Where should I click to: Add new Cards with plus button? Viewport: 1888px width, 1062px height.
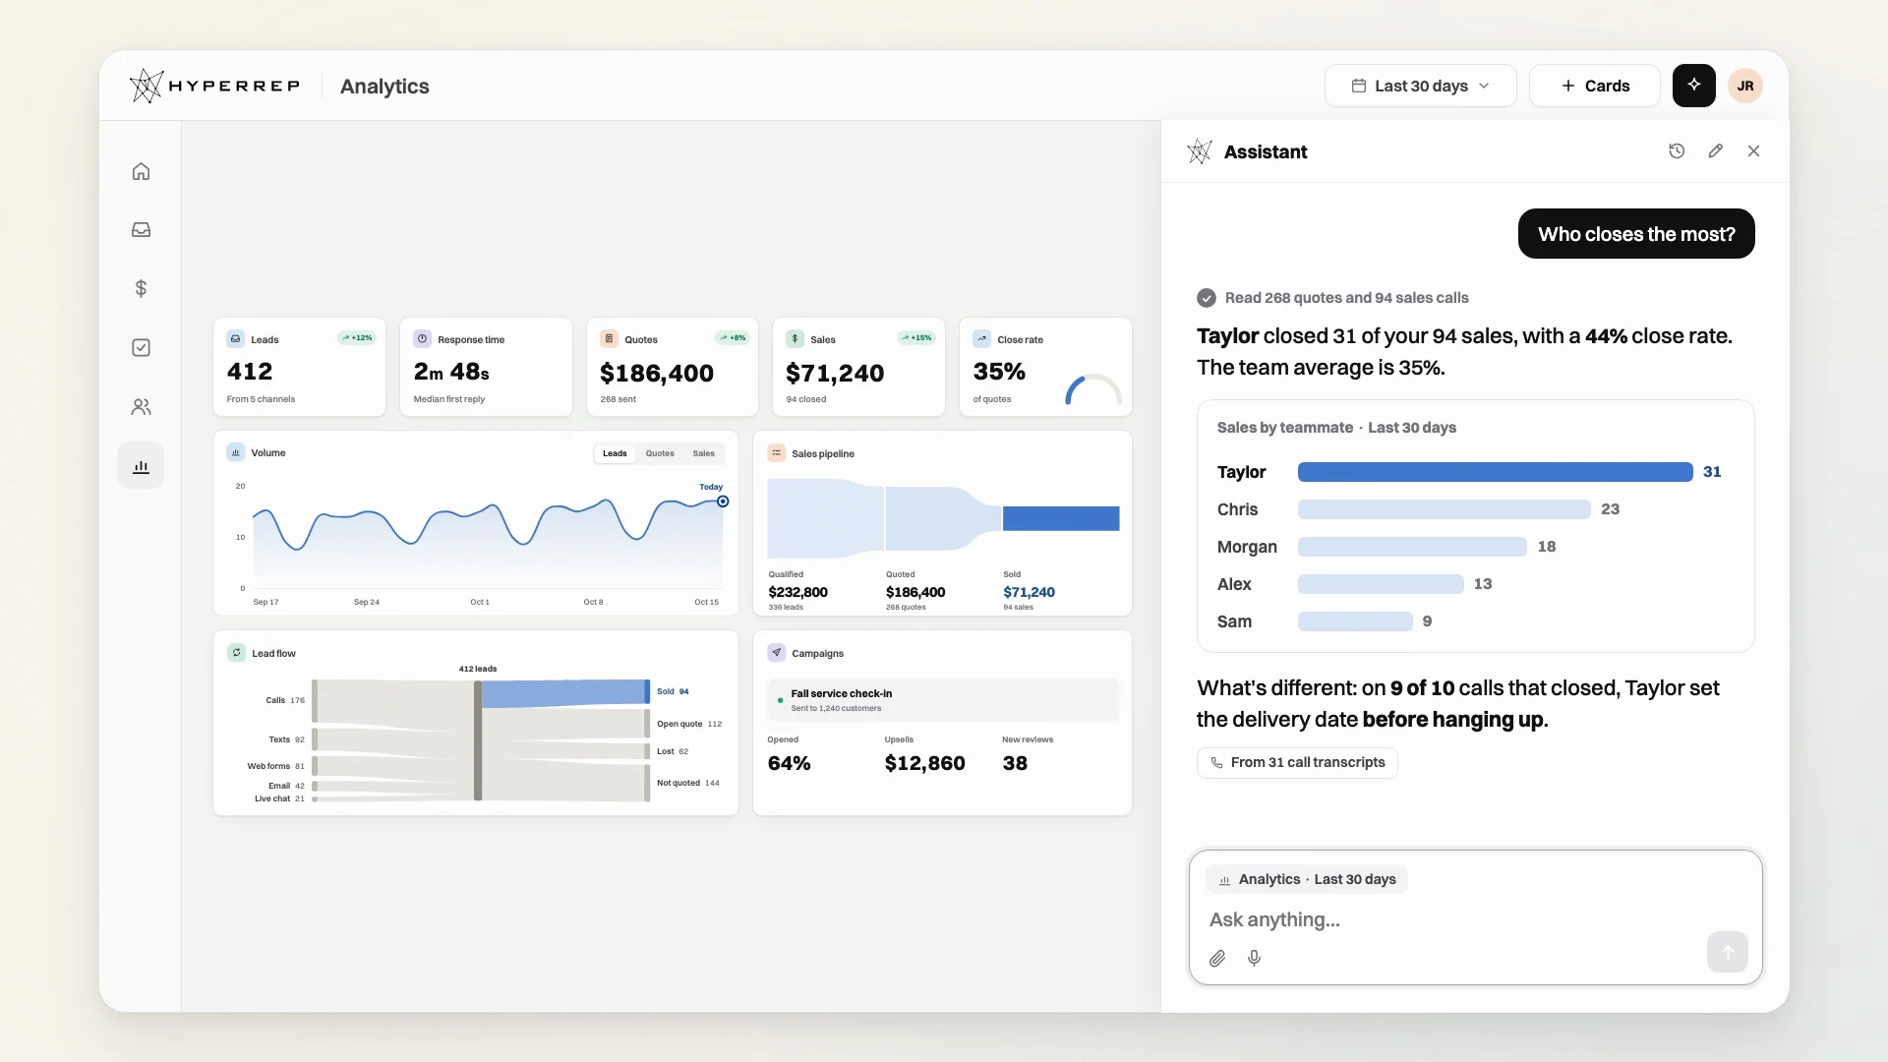[1594, 86]
